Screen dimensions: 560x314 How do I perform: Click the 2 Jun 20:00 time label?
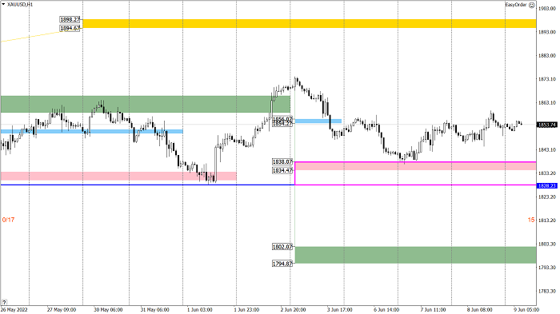coord(294,310)
